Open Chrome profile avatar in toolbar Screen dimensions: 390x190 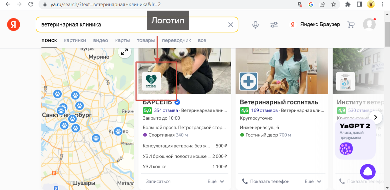tap(371, 4)
